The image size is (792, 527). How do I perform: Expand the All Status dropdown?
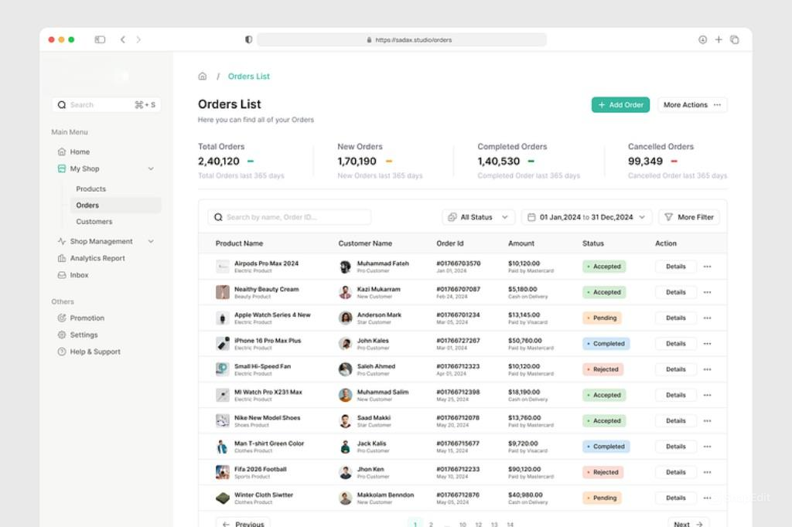tap(478, 217)
